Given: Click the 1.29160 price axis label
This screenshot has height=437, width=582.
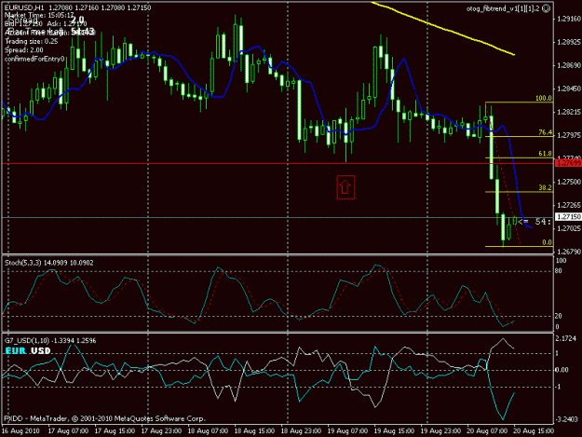Looking at the screenshot, I should [569, 19].
